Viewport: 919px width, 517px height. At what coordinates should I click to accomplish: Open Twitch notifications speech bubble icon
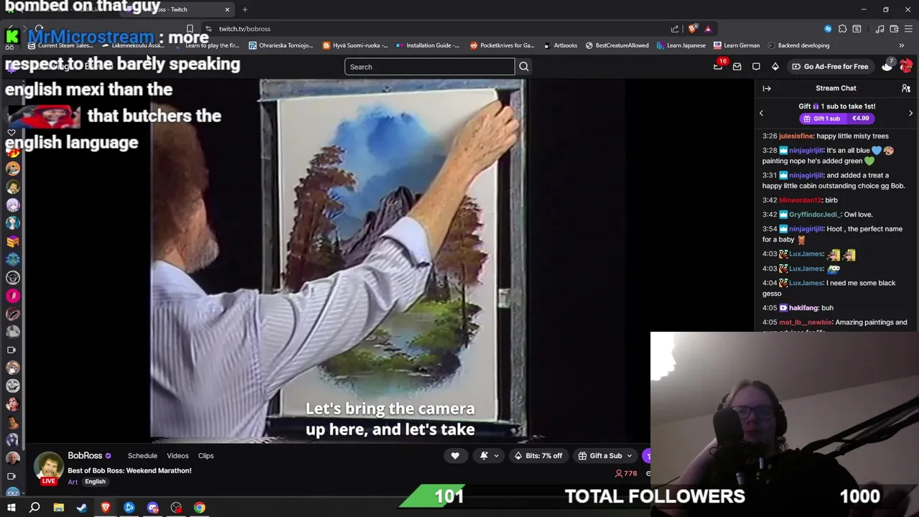[x=756, y=67]
